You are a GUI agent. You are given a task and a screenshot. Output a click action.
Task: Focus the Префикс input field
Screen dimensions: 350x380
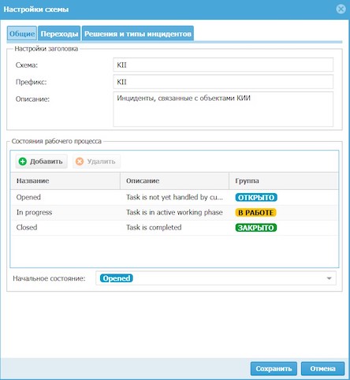[x=223, y=82]
